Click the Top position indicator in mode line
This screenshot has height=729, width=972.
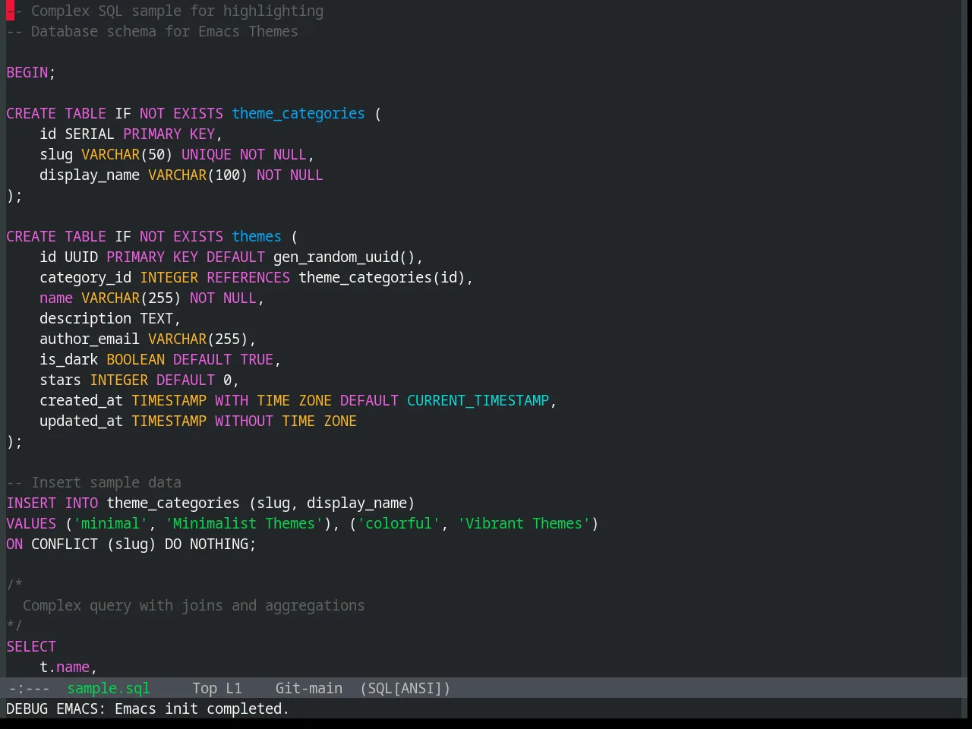tap(204, 688)
